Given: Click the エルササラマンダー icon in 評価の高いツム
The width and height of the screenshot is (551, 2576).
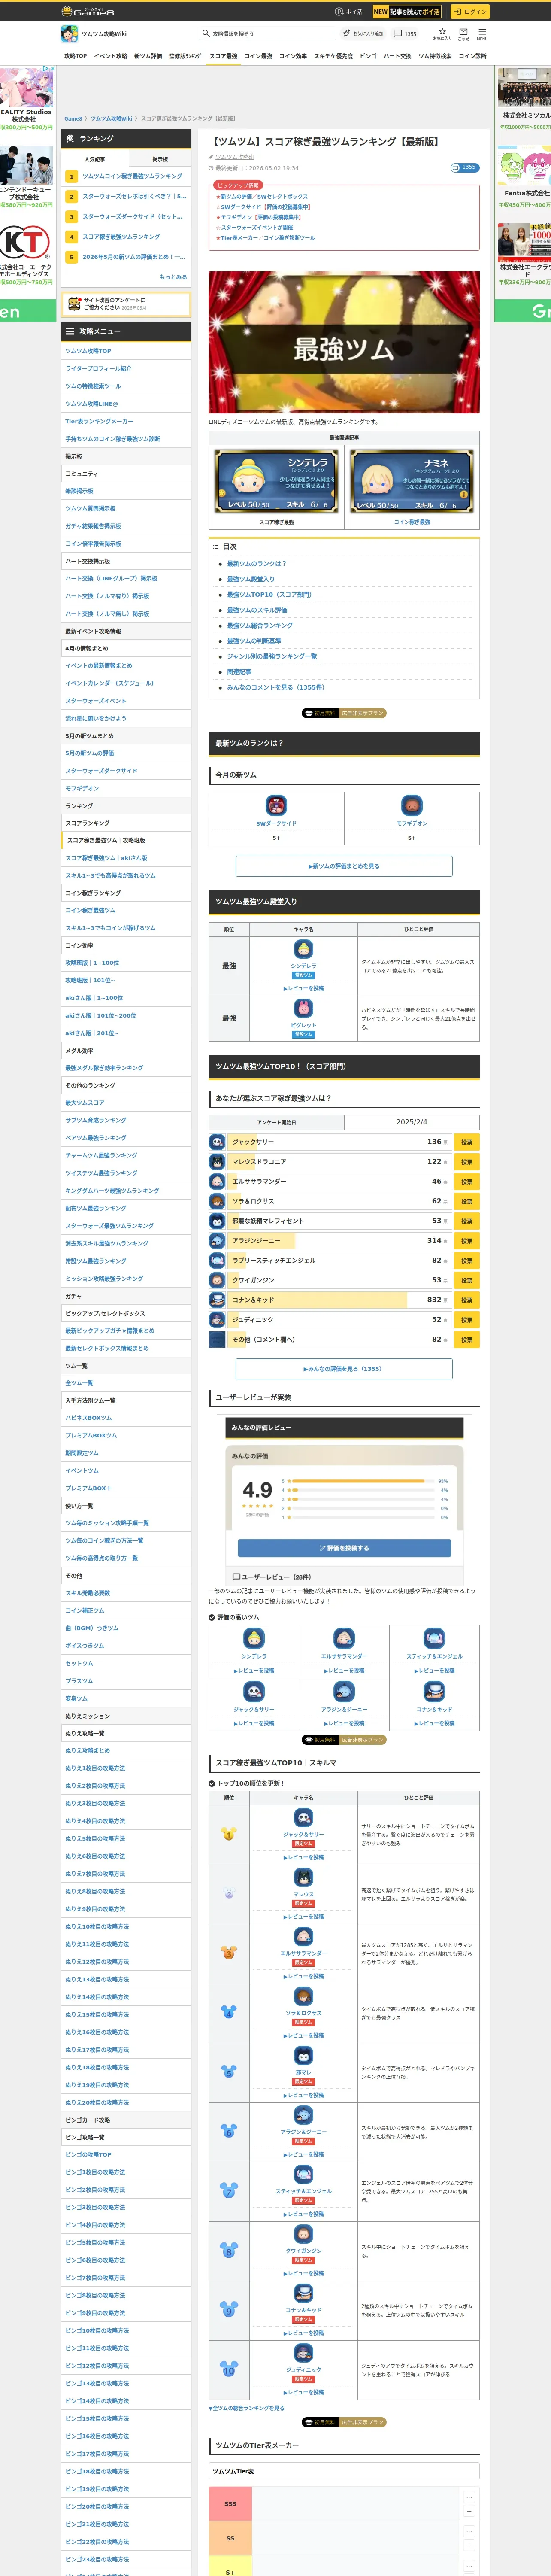Looking at the screenshot, I should click(344, 1638).
